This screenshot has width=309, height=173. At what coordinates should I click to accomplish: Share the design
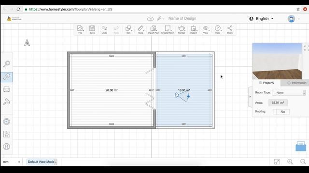(230, 30)
